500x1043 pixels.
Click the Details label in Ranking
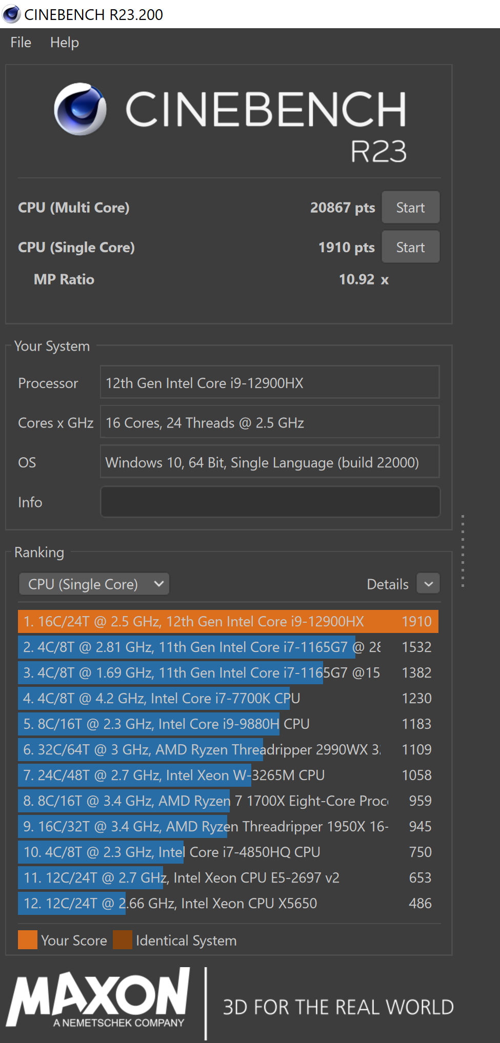tap(388, 584)
